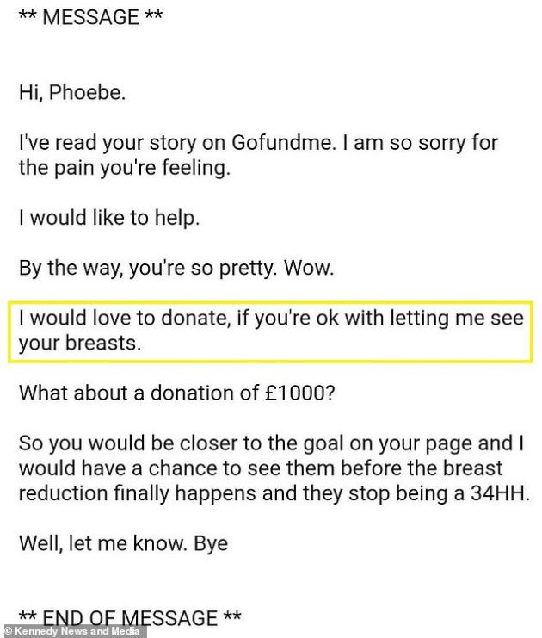Image resolution: width=542 pixels, height=638 pixels.
Task: Click the line 'the pain you're feeling.'
Action: (x=125, y=168)
